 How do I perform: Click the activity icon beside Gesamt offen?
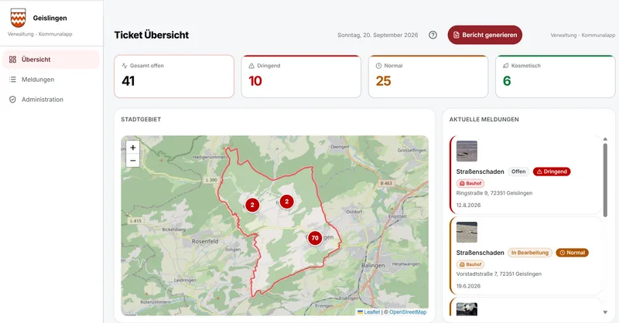pos(125,66)
